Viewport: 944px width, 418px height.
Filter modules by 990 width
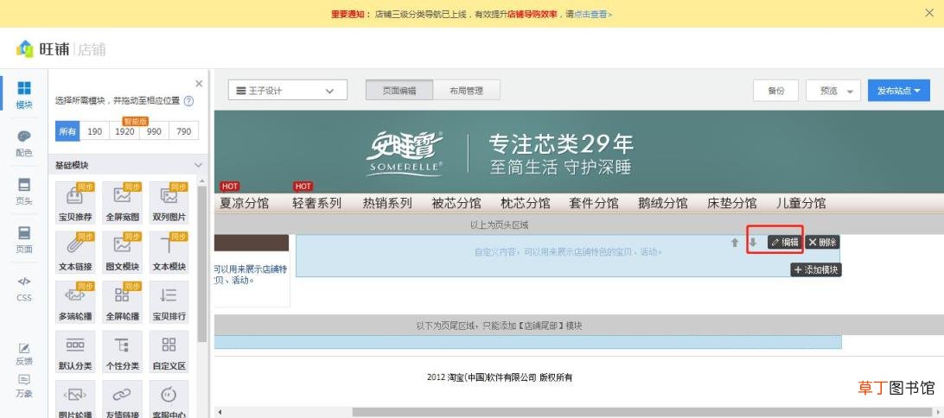click(x=154, y=131)
